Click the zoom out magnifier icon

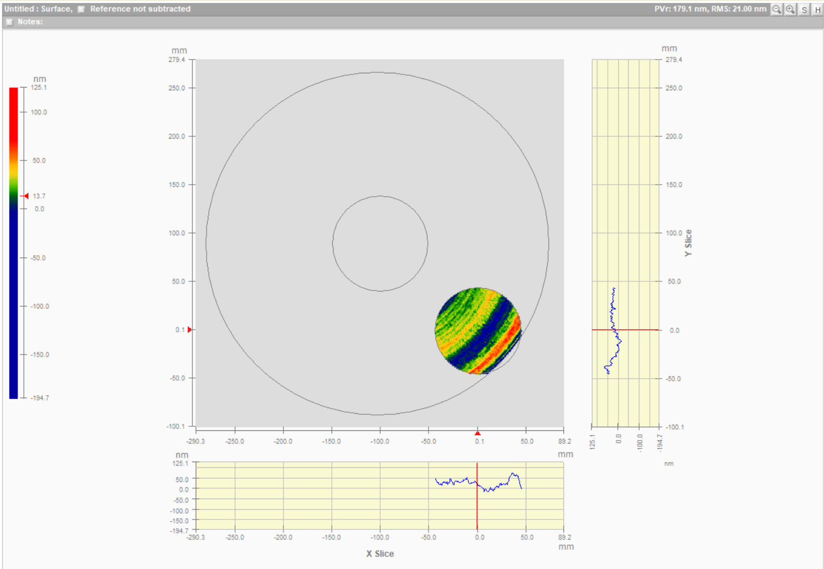(x=776, y=9)
